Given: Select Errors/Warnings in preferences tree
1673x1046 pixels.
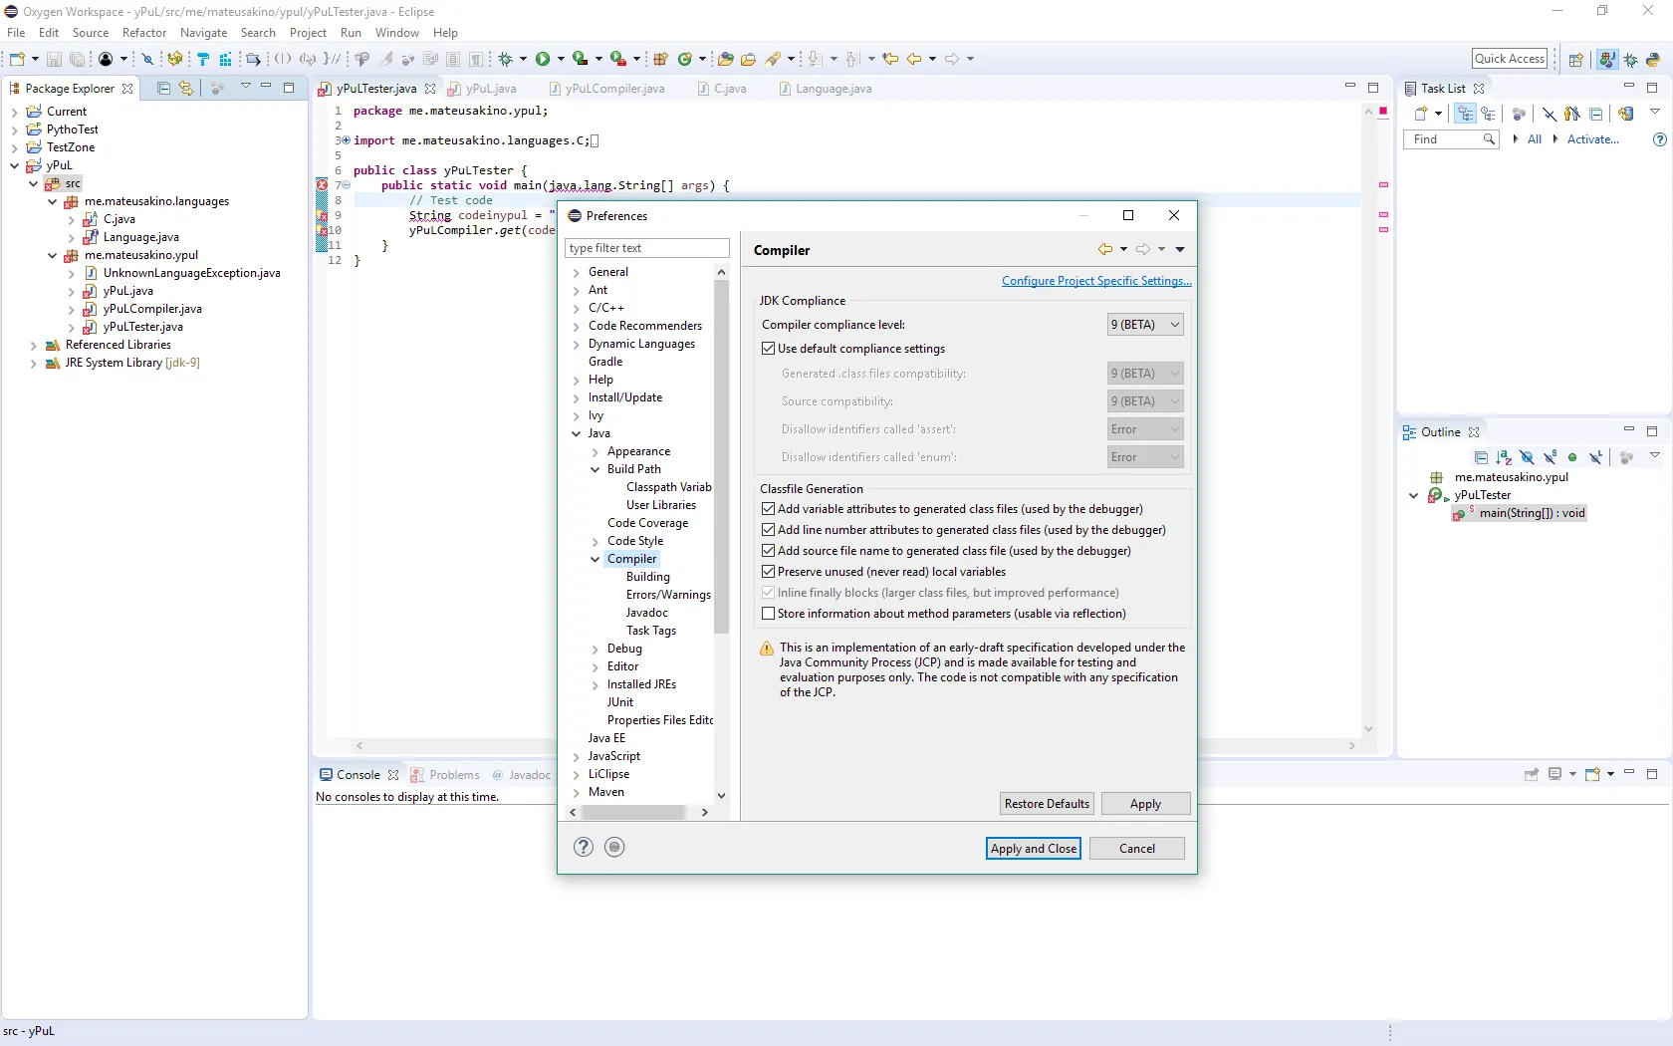Looking at the screenshot, I should [668, 595].
